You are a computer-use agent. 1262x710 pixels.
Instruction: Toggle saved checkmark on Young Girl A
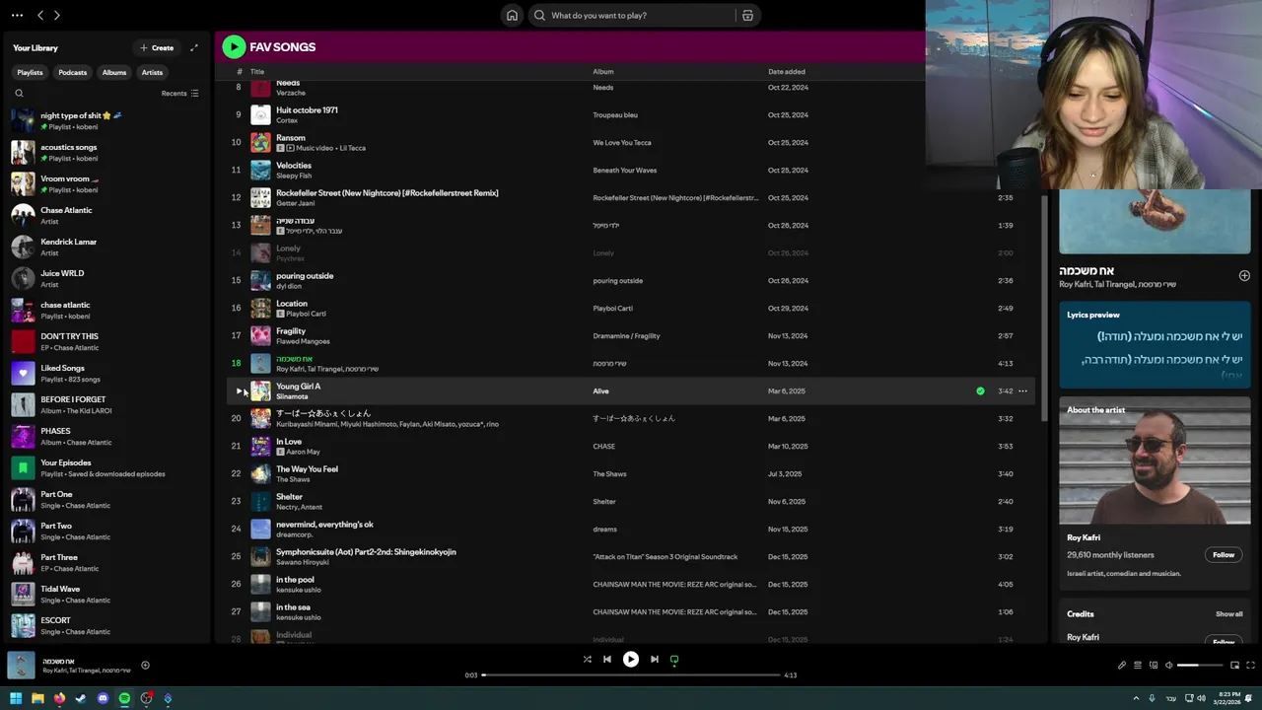click(980, 391)
